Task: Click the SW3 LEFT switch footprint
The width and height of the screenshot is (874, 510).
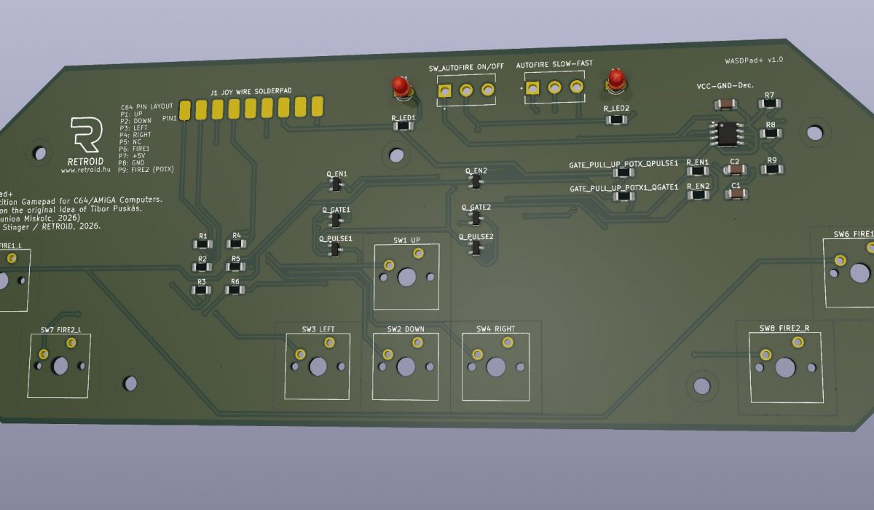Action: (x=318, y=366)
